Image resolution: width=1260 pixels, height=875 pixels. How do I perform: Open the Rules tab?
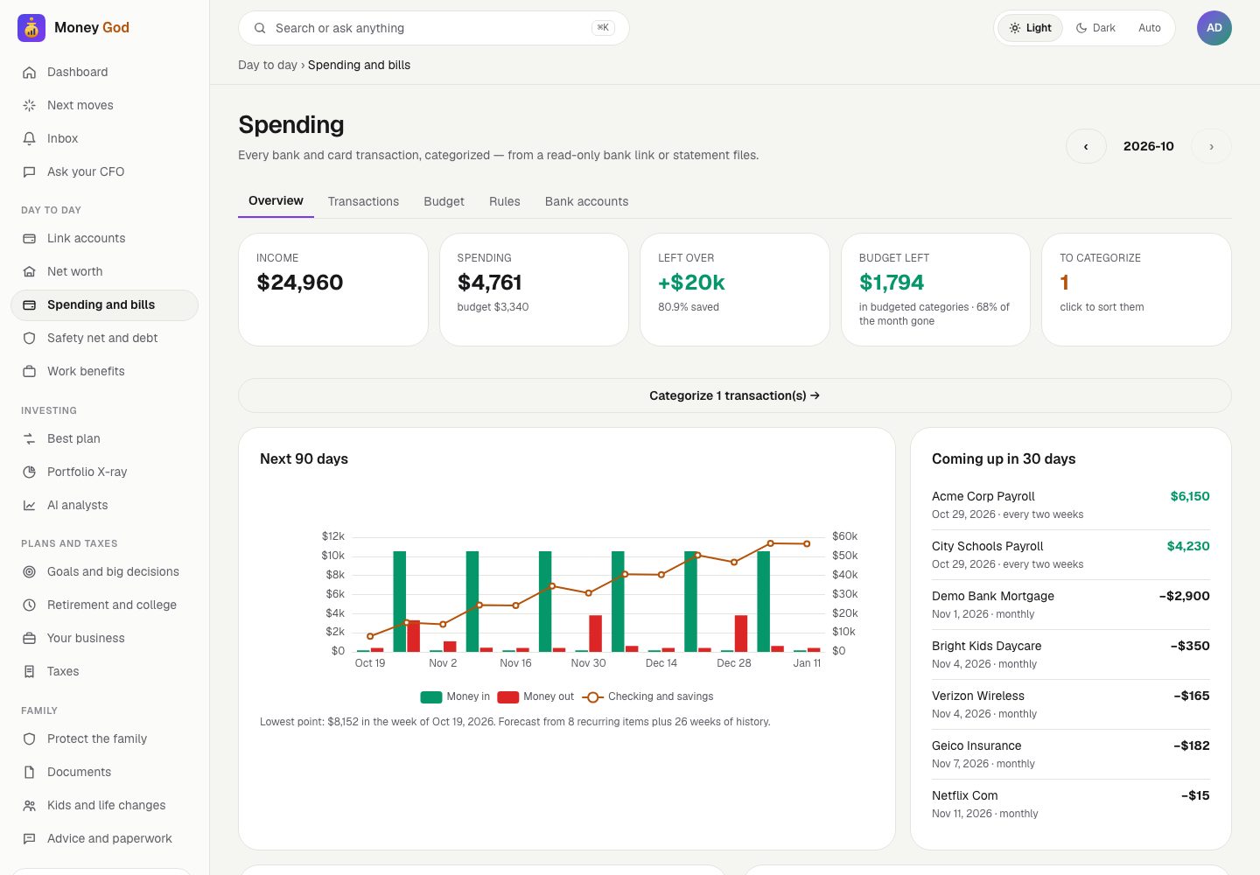[505, 201]
